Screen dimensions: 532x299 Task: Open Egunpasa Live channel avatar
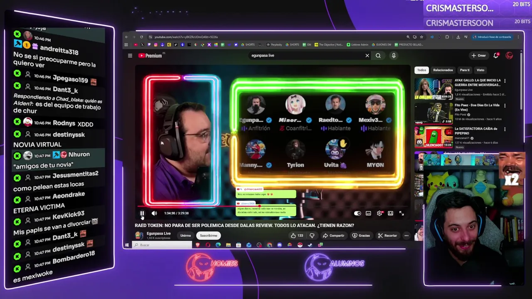click(x=139, y=235)
